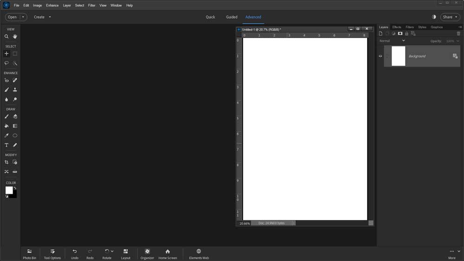Swap foreground and background colors
Image resolution: width=464 pixels, height=261 pixels.
(x=15, y=188)
